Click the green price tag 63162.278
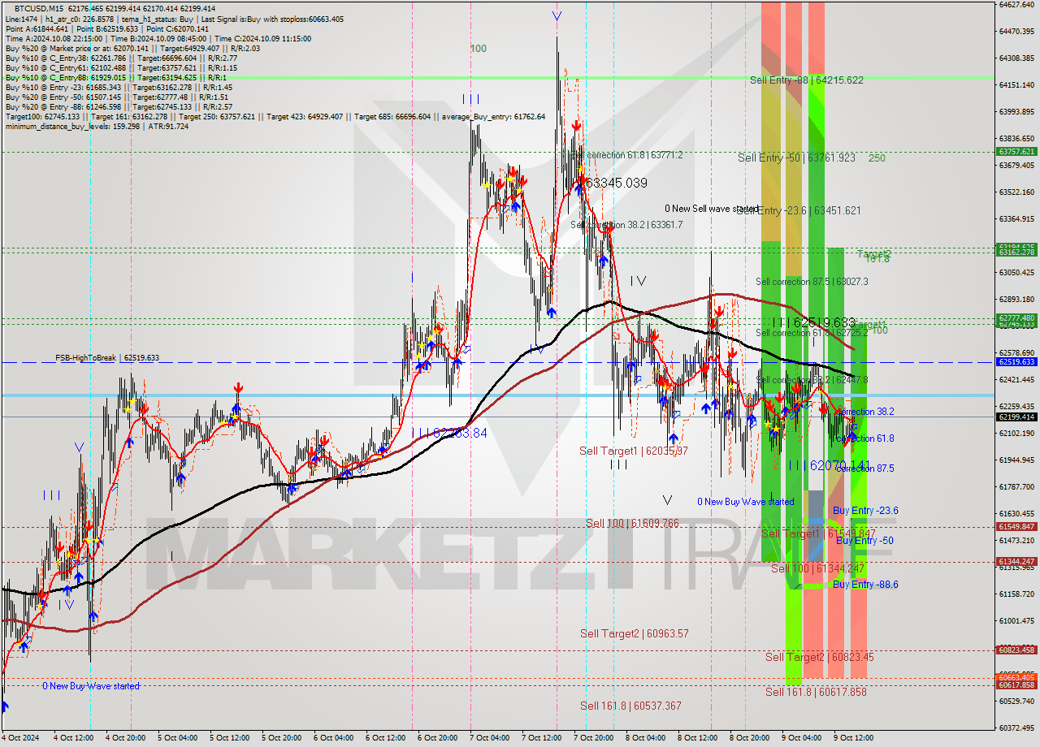This screenshot has height=747, width=1040. tap(1016, 253)
